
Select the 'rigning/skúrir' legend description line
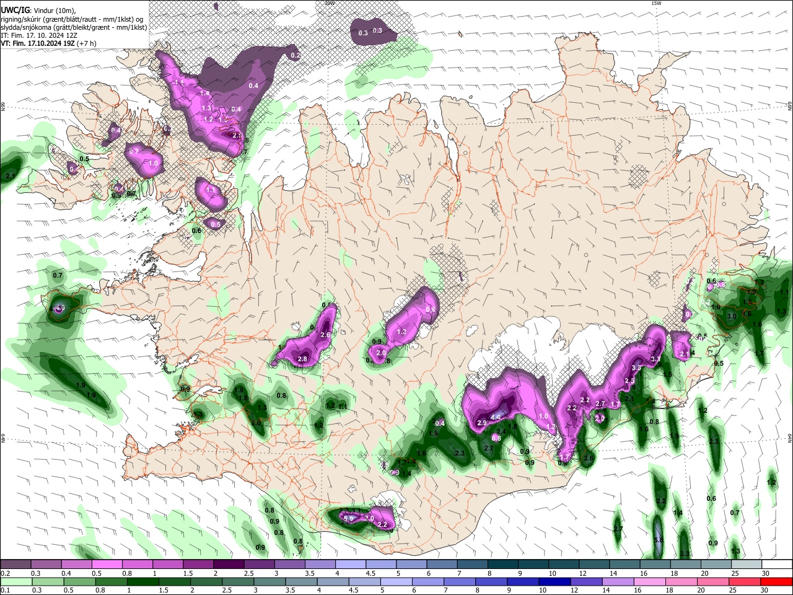click(x=73, y=19)
